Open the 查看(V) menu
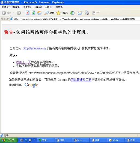The width and height of the screenshot is (140, 143). 27,7
